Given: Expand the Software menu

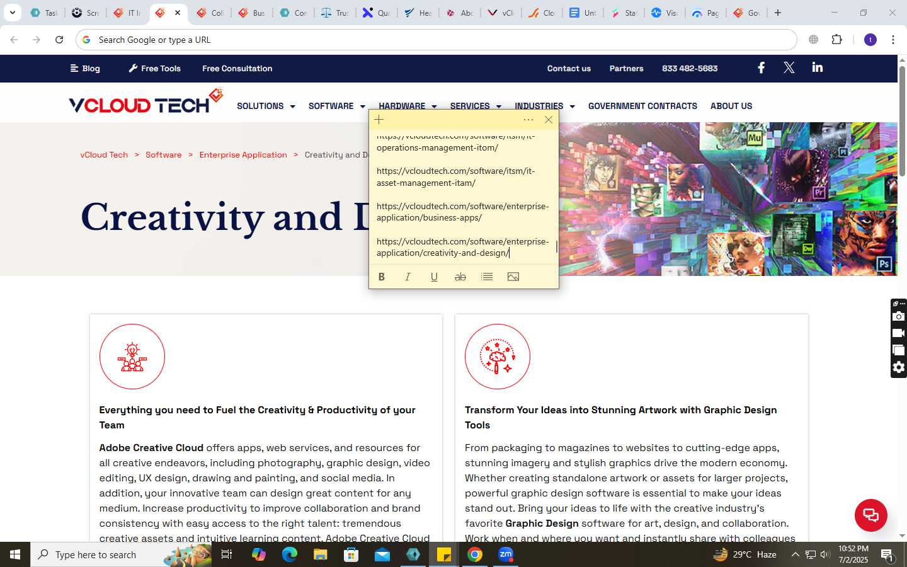Looking at the screenshot, I should coord(336,106).
